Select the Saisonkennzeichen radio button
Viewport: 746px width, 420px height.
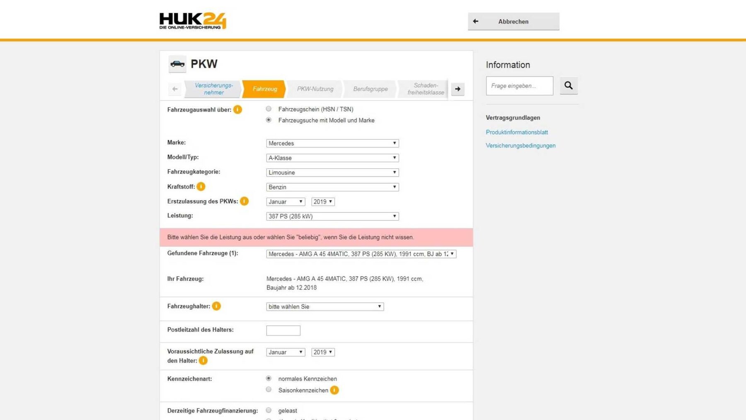269,389
